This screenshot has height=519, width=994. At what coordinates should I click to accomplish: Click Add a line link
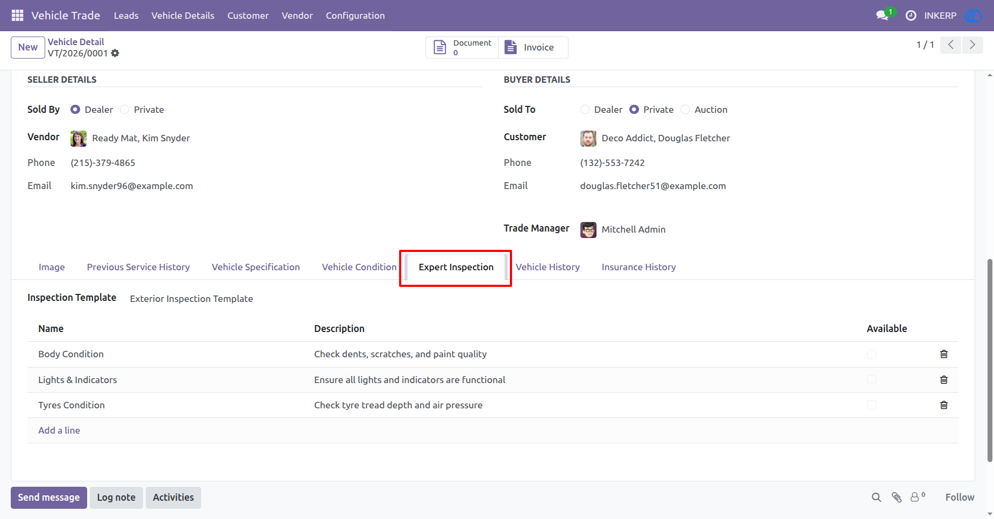click(59, 430)
